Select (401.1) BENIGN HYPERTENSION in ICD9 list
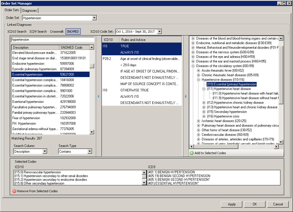 (171, 172)
